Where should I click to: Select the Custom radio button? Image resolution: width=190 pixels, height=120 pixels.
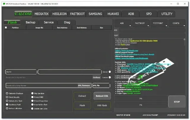(110, 77)
